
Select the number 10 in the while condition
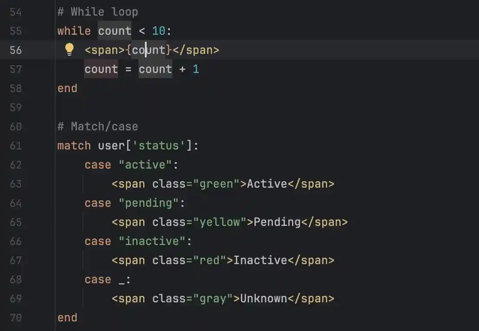tap(159, 30)
